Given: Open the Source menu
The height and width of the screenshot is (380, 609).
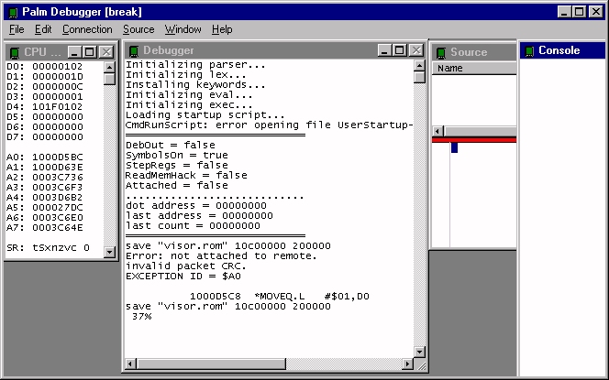Looking at the screenshot, I should tap(138, 29).
